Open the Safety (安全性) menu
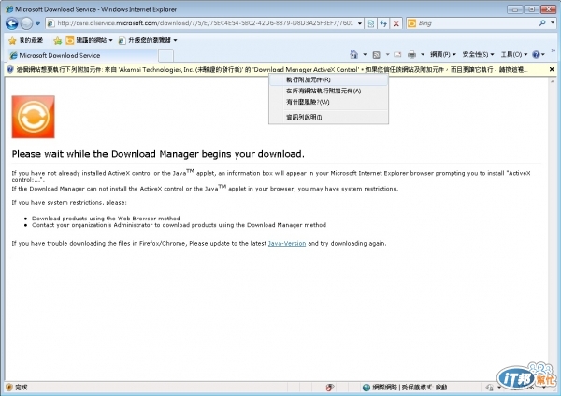This screenshot has width=561, height=396. [x=478, y=55]
